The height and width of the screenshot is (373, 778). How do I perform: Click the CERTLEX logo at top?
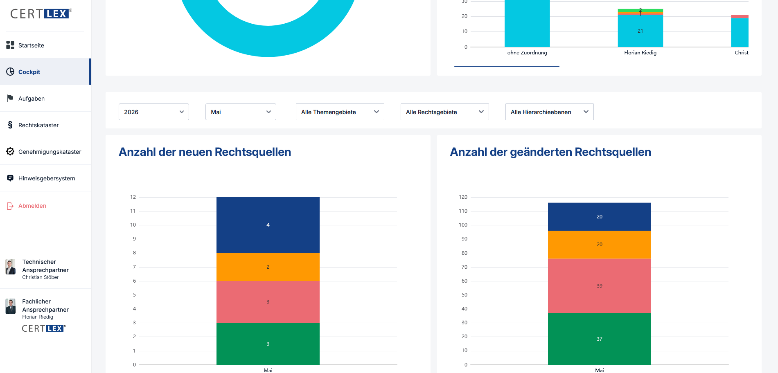click(x=41, y=13)
